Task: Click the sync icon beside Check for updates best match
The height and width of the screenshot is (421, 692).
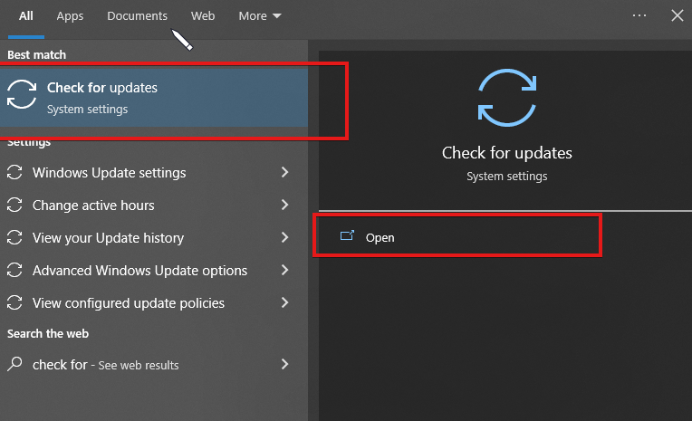Action: [x=22, y=94]
